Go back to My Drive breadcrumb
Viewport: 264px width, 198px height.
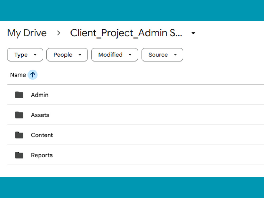[x=27, y=33]
